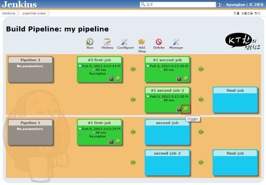The image size is (266, 185).
Task: Open final-job in Pipeline 1 row
Action: click(235, 162)
